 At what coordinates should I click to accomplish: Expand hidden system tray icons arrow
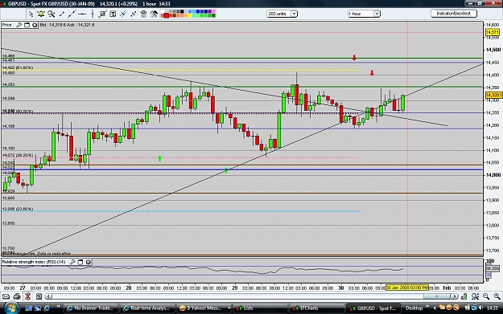coord(435,308)
